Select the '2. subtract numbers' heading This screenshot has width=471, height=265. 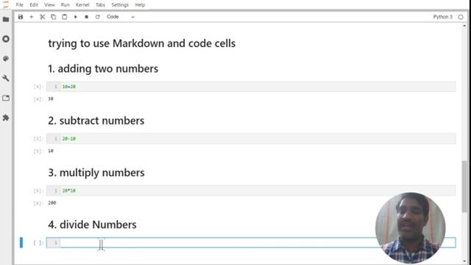[x=96, y=121]
